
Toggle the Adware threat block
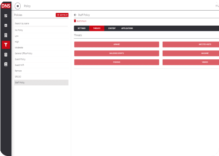click(117, 44)
